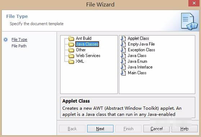Choose the Java Interface template

(x=140, y=67)
